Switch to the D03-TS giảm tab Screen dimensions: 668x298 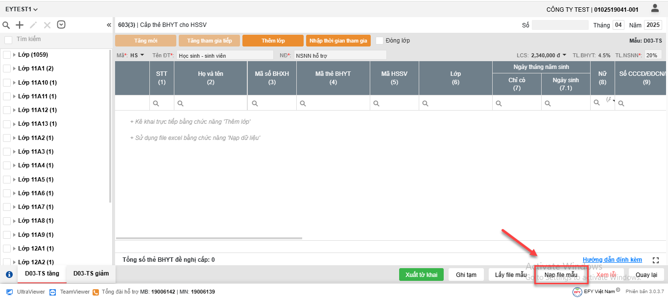(x=91, y=274)
